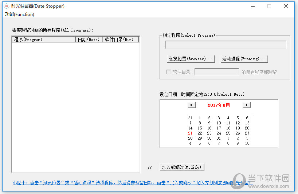The image size is (298, 194).
Task: Select date 16 in the calendar
Action: (209, 128)
